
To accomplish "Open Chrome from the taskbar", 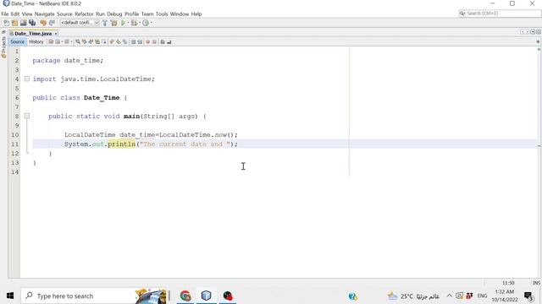I will click(x=185, y=296).
